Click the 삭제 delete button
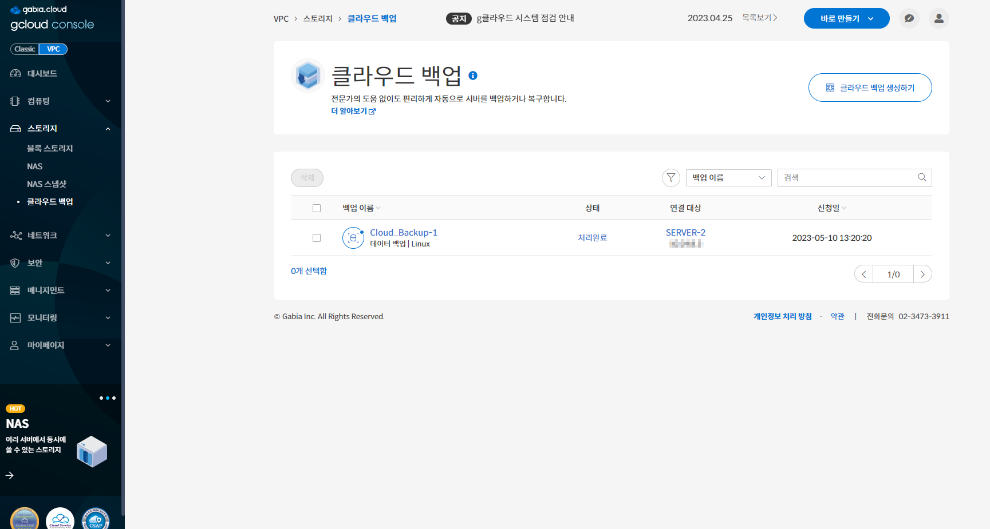 click(307, 178)
